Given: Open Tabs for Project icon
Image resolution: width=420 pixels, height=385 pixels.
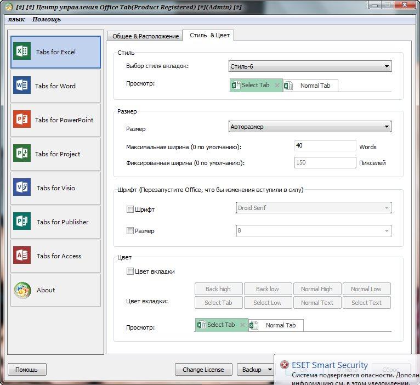Looking at the screenshot, I should pos(22,153).
